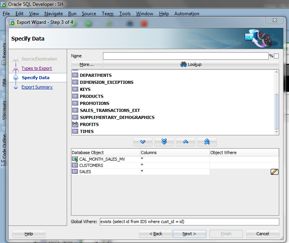The height and width of the screenshot is (243, 289).
Task: Open the Automation menu
Action: point(187,14)
